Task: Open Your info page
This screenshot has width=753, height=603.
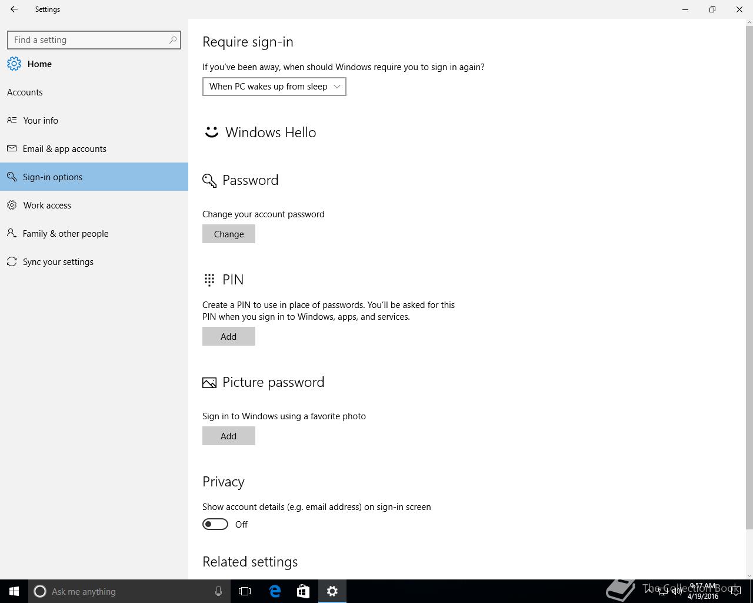Action: (94, 120)
